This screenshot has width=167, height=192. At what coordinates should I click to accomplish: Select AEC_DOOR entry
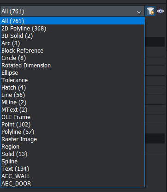72,184
